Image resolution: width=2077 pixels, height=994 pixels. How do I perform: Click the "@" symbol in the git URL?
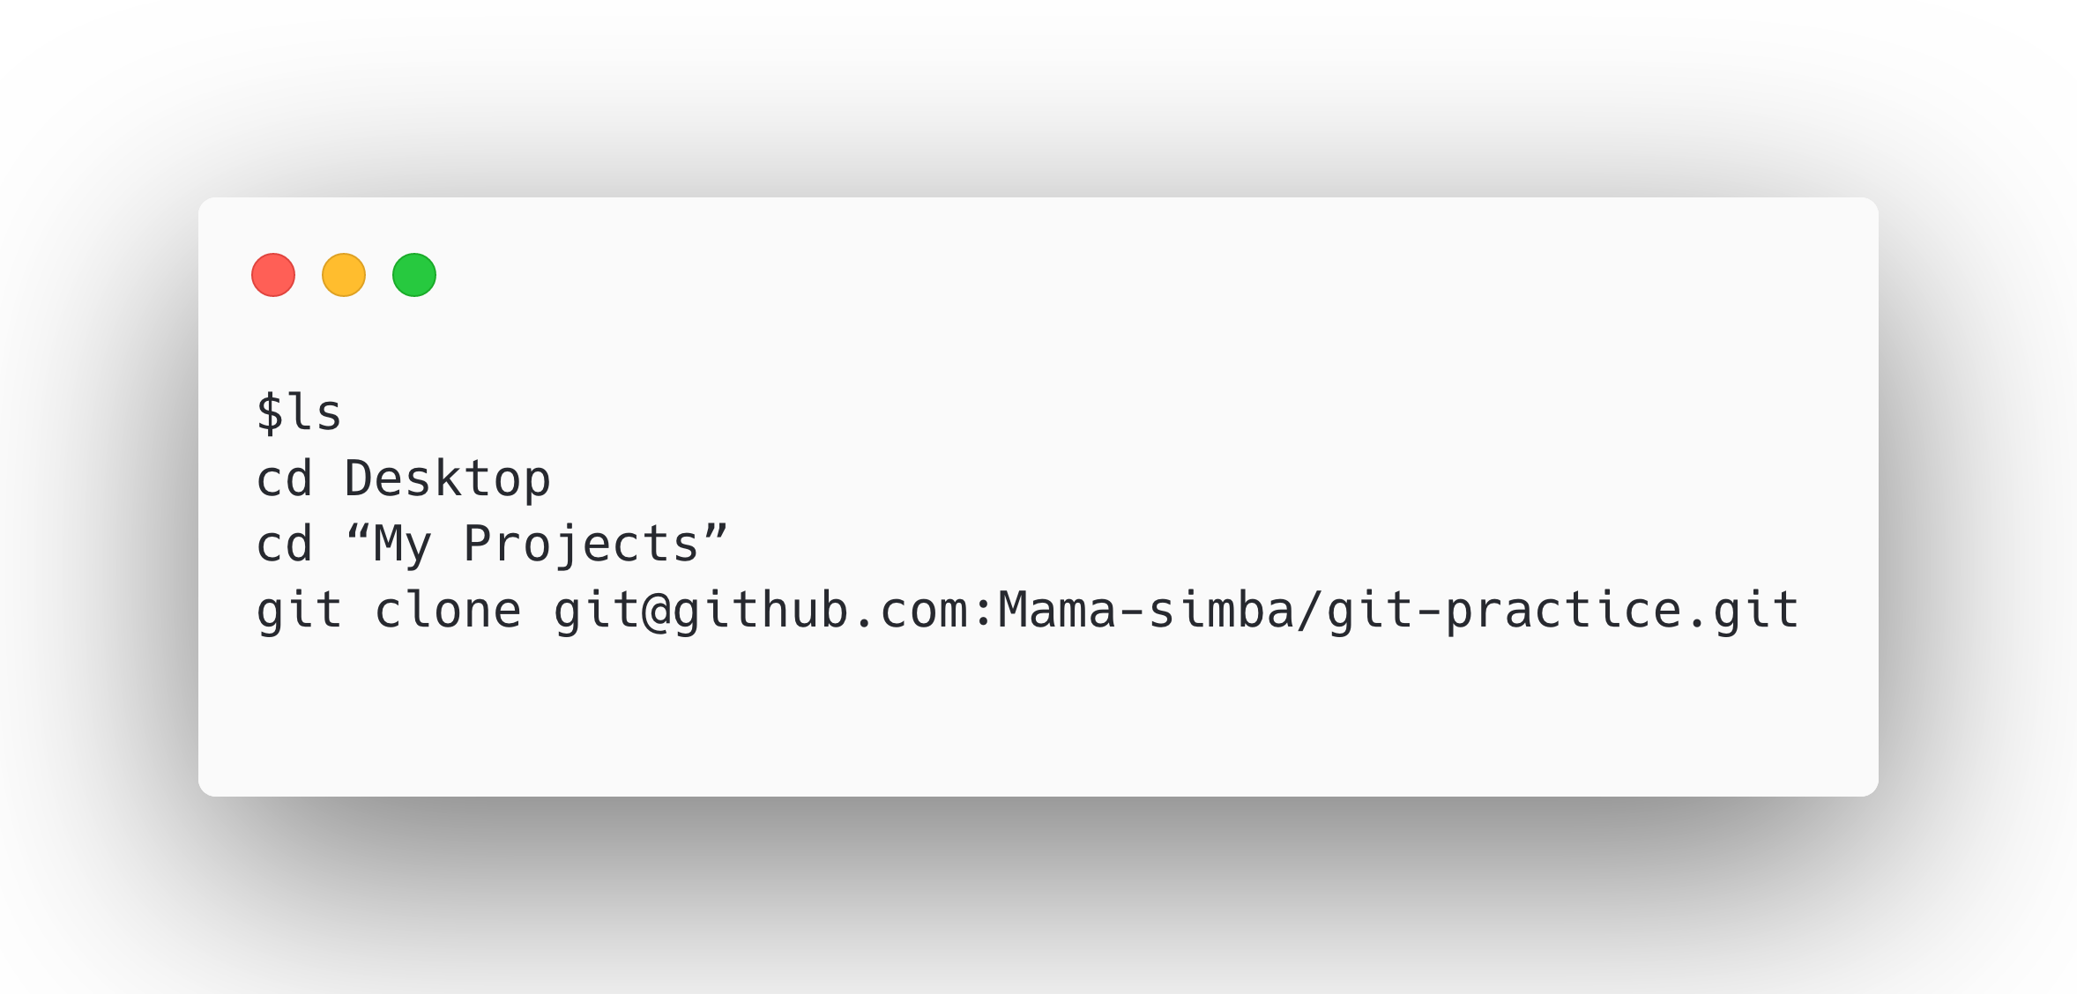click(x=656, y=610)
